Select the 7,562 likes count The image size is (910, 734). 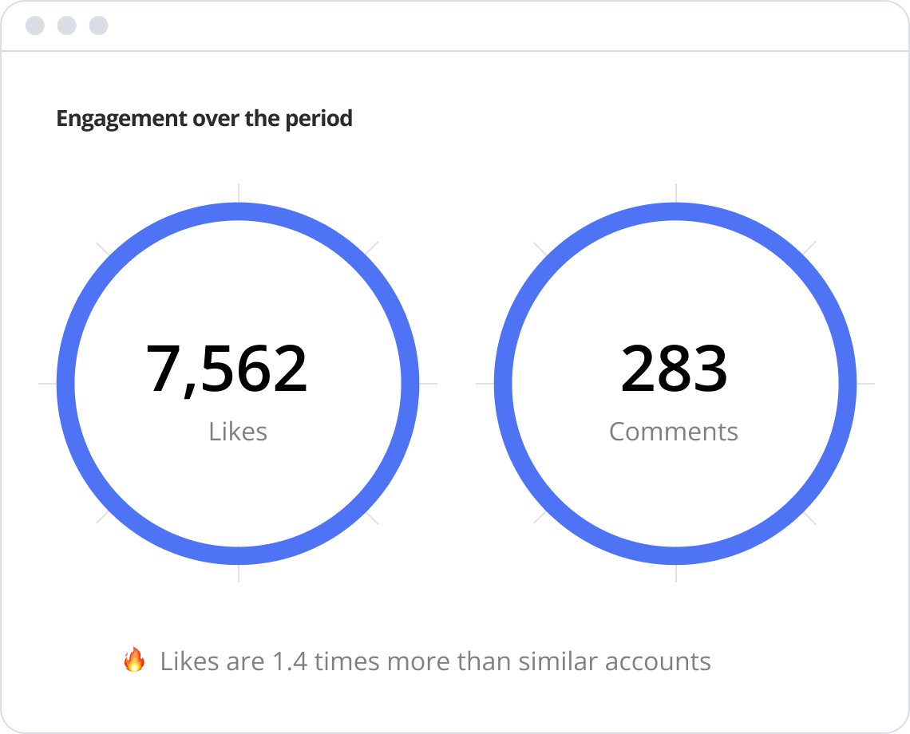[227, 369]
